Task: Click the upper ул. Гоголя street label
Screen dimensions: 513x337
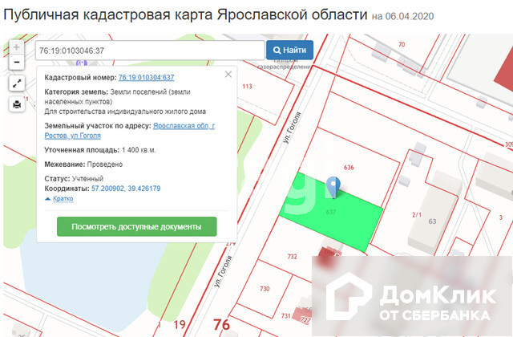Action: (x=292, y=128)
